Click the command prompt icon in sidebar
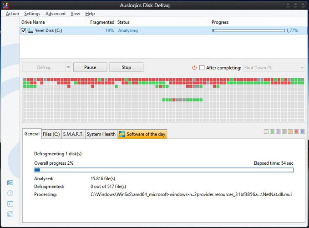309x228 pixels. coord(10,204)
